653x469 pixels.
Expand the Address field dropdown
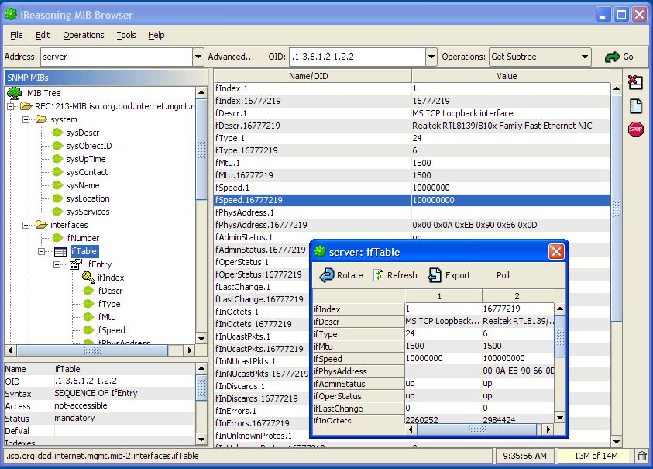[x=199, y=56]
